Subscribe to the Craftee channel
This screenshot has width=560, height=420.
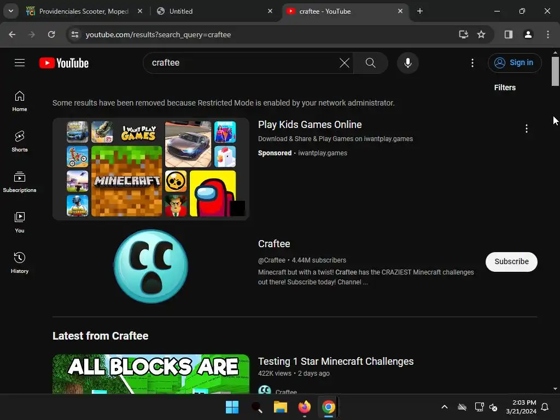point(511,262)
